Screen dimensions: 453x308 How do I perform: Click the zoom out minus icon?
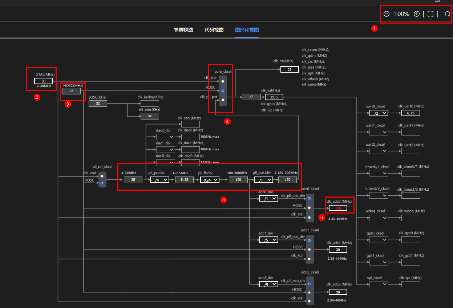(387, 14)
